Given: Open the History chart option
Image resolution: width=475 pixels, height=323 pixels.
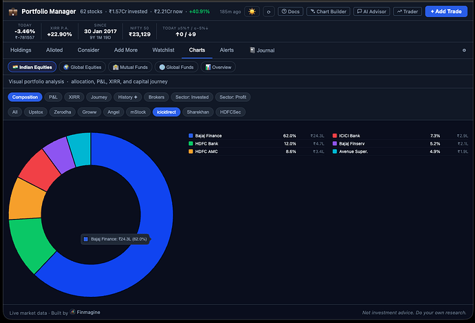Looking at the screenshot, I should pos(127,97).
